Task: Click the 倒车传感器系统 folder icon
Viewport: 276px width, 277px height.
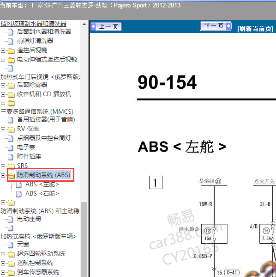Action: [11, 272]
